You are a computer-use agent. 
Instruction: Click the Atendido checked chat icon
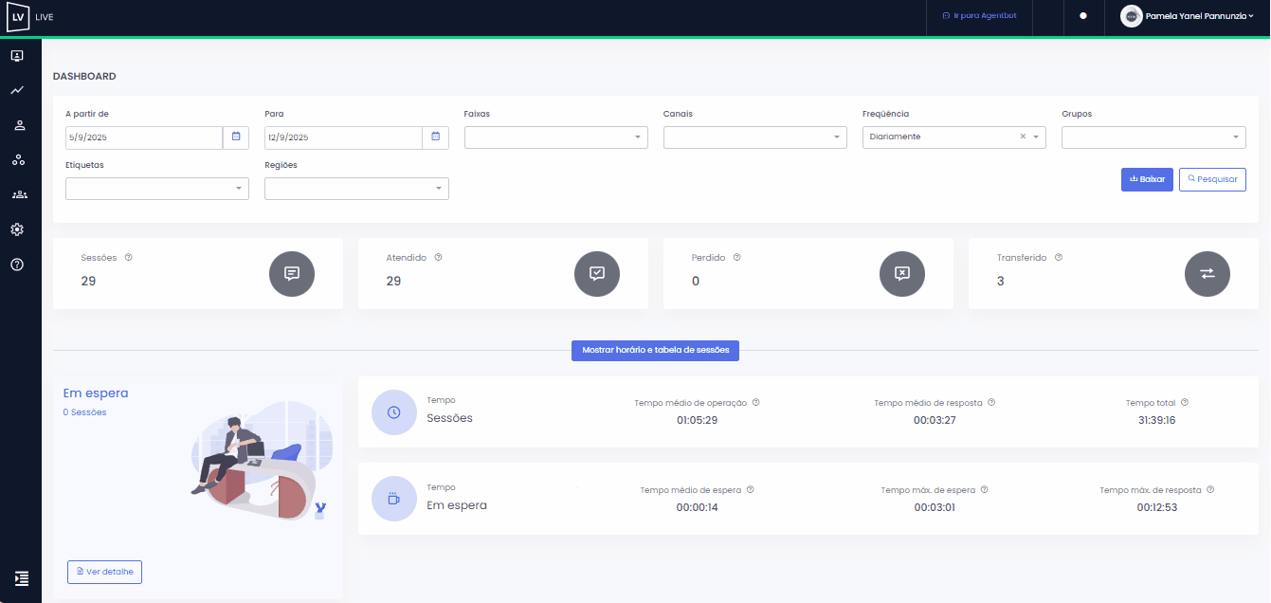click(x=597, y=273)
